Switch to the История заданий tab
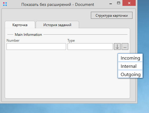The height and width of the screenshot is (113, 149). 57,25
